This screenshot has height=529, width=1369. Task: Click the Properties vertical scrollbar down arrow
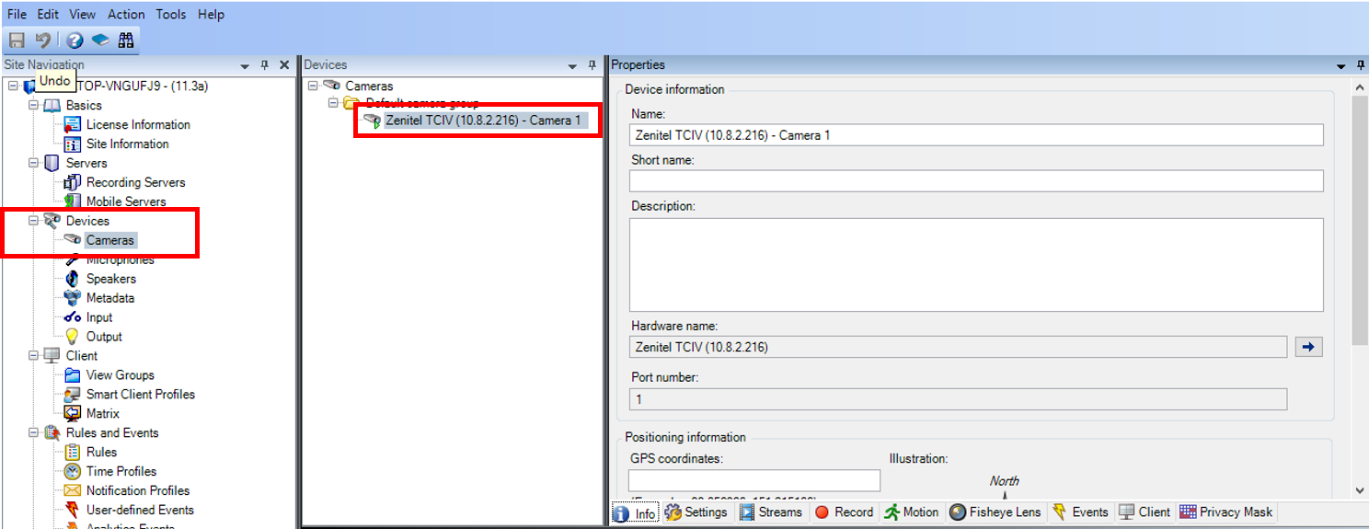tap(1361, 491)
